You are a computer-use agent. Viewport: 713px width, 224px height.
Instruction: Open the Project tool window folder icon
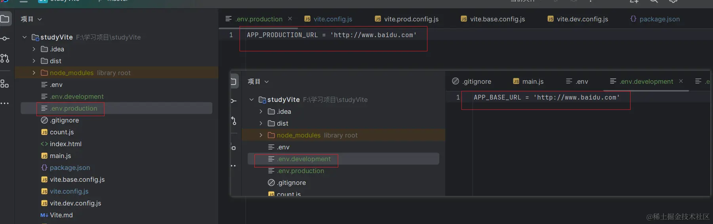pyautogui.click(x=5, y=19)
